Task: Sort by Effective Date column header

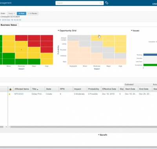Action: tap(110, 89)
